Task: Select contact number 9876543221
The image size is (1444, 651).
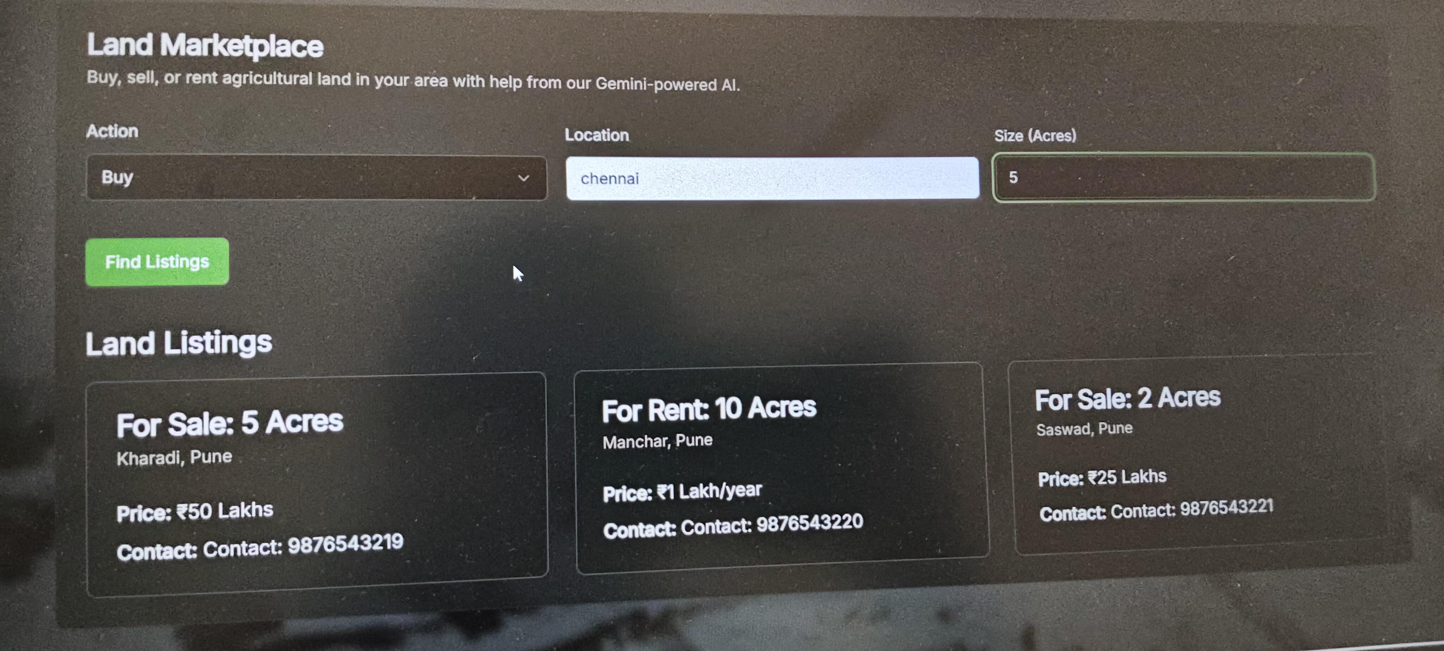Action: pyautogui.click(x=1226, y=508)
